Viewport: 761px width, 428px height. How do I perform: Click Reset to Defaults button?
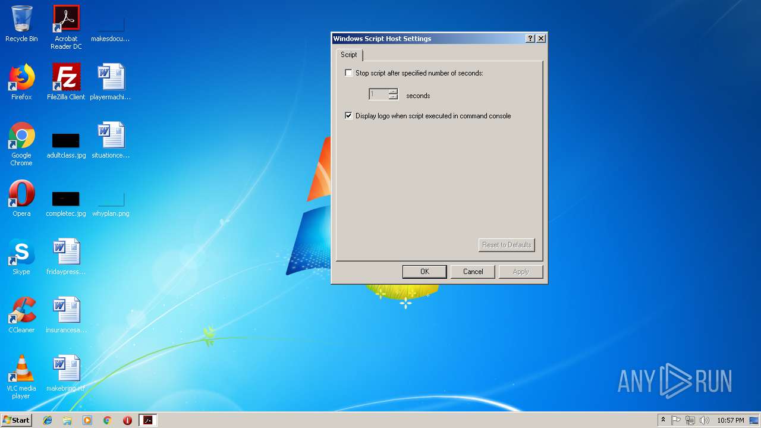coord(507,245)
